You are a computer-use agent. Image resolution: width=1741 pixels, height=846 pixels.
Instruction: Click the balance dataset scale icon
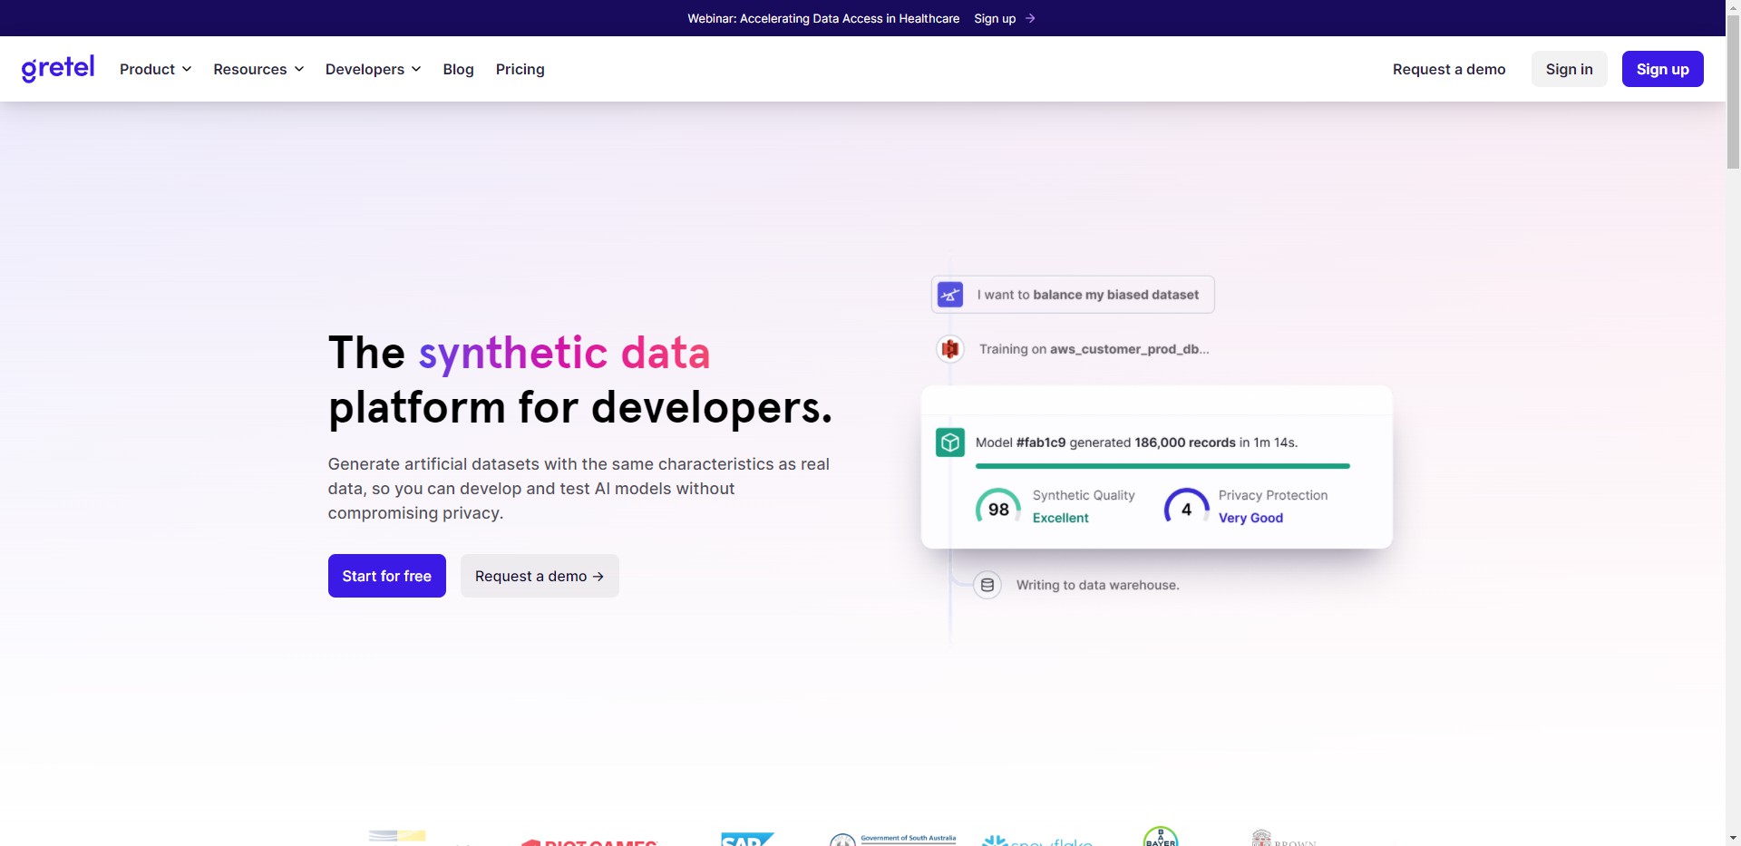950,295
